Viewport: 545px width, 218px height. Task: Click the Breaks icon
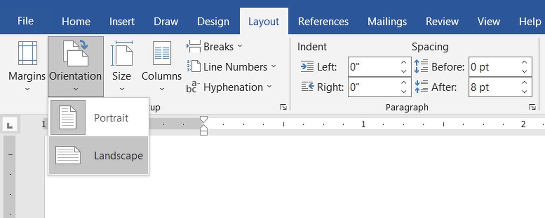[194, 47]
